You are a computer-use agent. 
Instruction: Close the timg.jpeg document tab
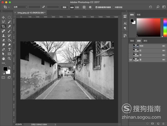coord(15,13)
